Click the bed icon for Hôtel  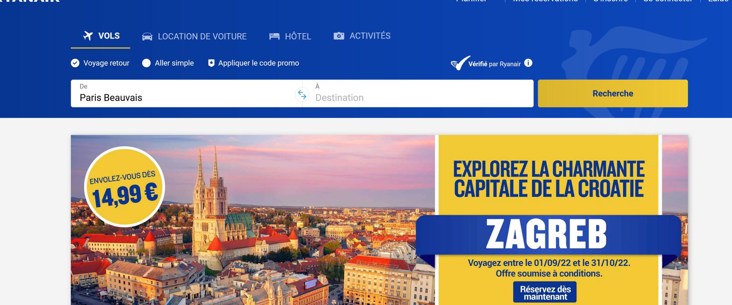[274, 36]
